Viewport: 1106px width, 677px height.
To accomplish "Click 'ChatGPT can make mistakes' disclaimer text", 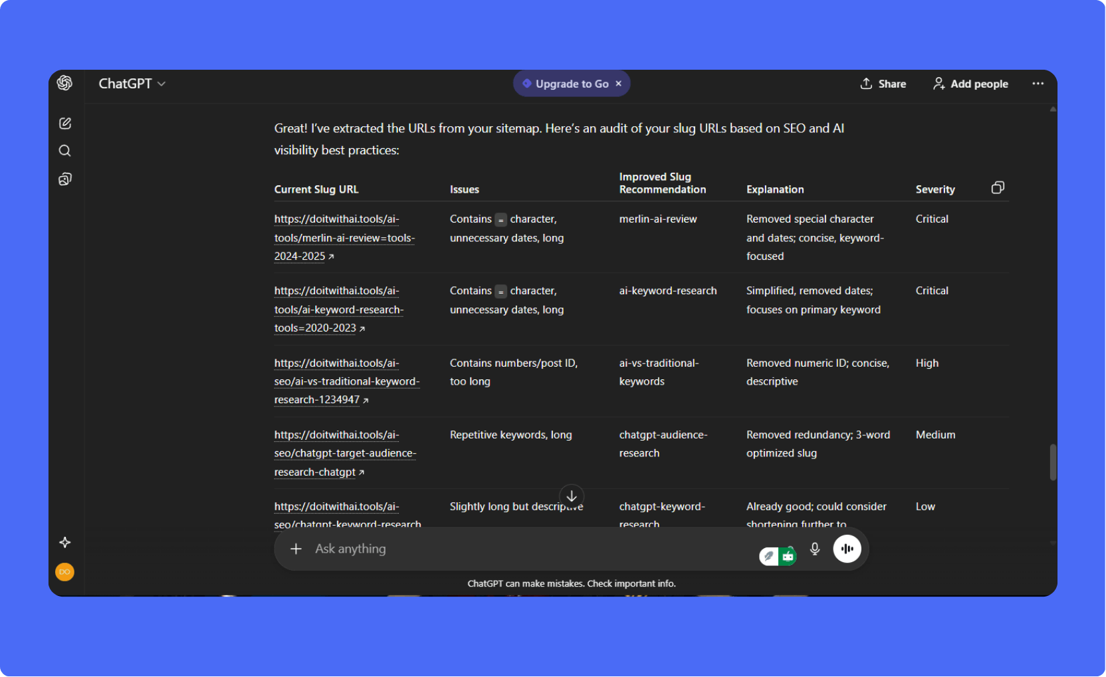I will tap(572, 584).
